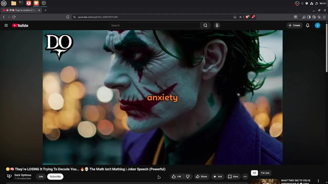Click the YouTube search magnifier button
Viewport: 328px width, 184px height.
(x=205, y=25)
